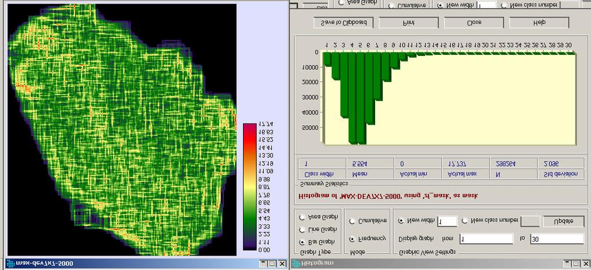
Task: Click the 'Summary Statistics' group label
Action: pos(323,184)
